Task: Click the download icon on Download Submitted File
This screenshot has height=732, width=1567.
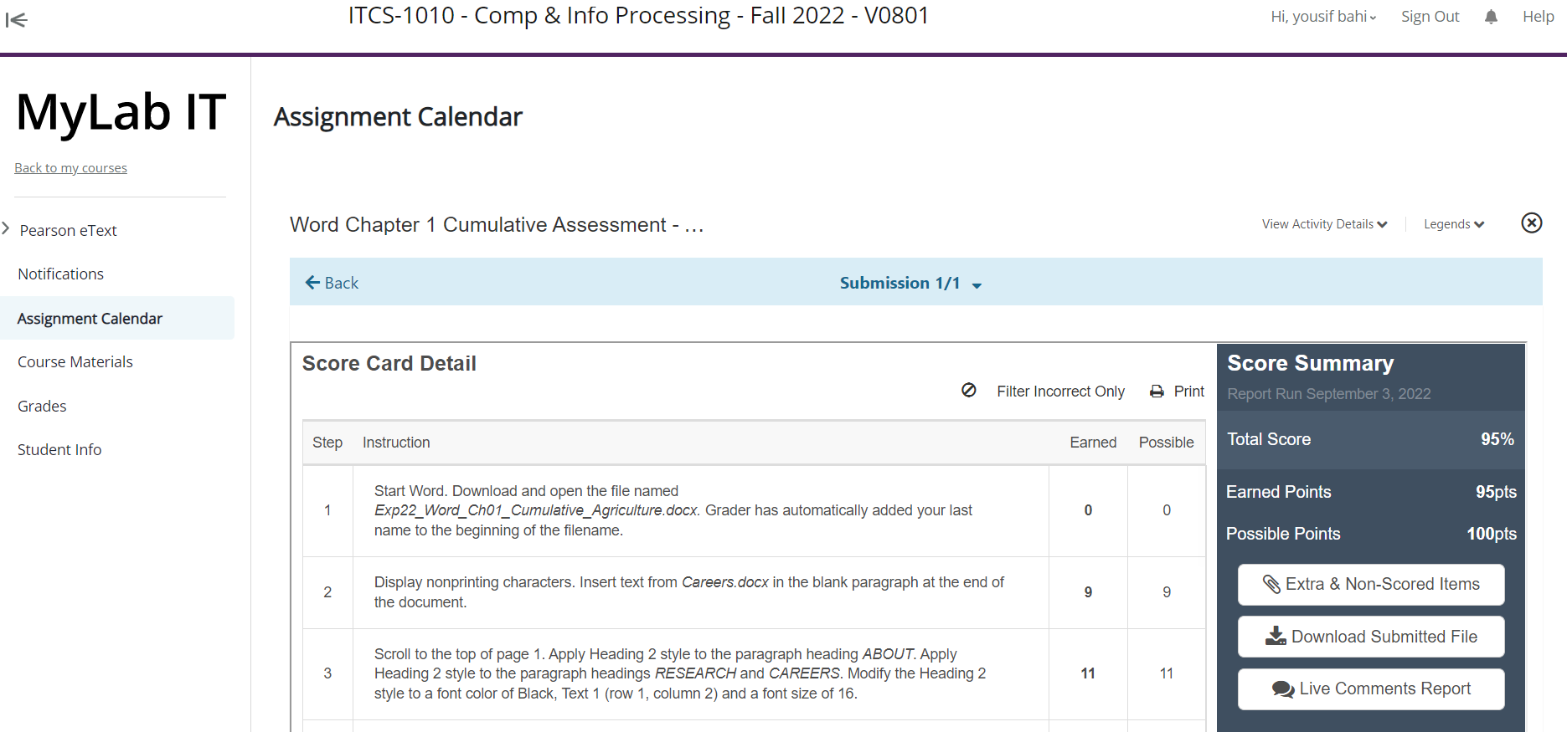Action: [1276, 636]
